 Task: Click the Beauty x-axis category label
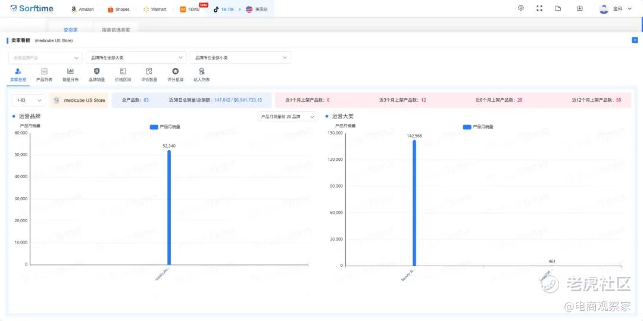pos(408,275)
